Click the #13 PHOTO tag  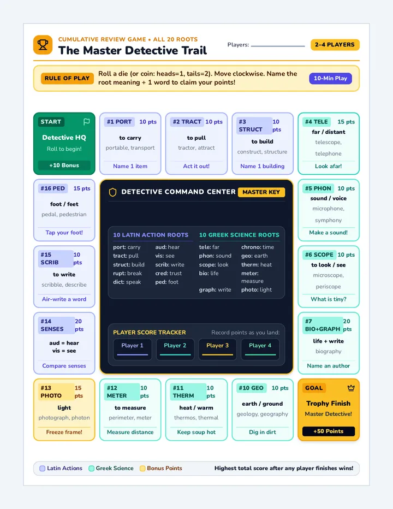pyautogui.click(x=56, y=392)
